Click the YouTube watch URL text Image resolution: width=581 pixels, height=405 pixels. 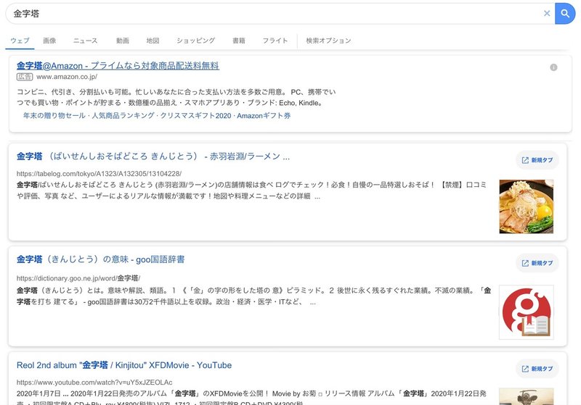point(94,383)
